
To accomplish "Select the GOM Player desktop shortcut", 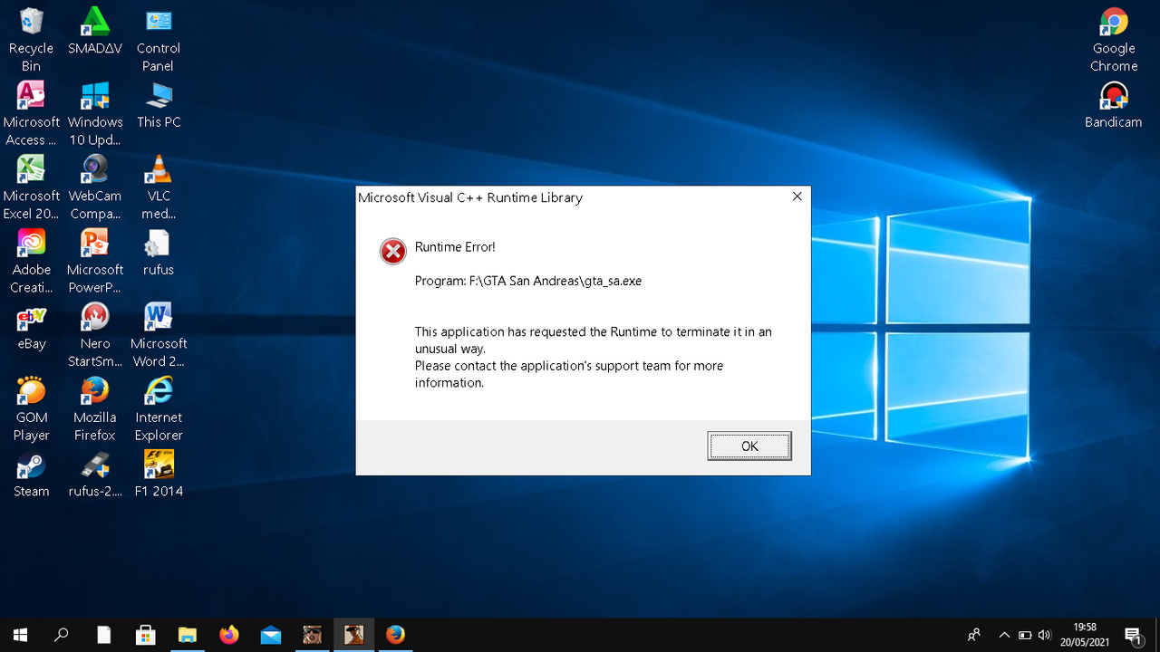I will click(x=31, y=409).
